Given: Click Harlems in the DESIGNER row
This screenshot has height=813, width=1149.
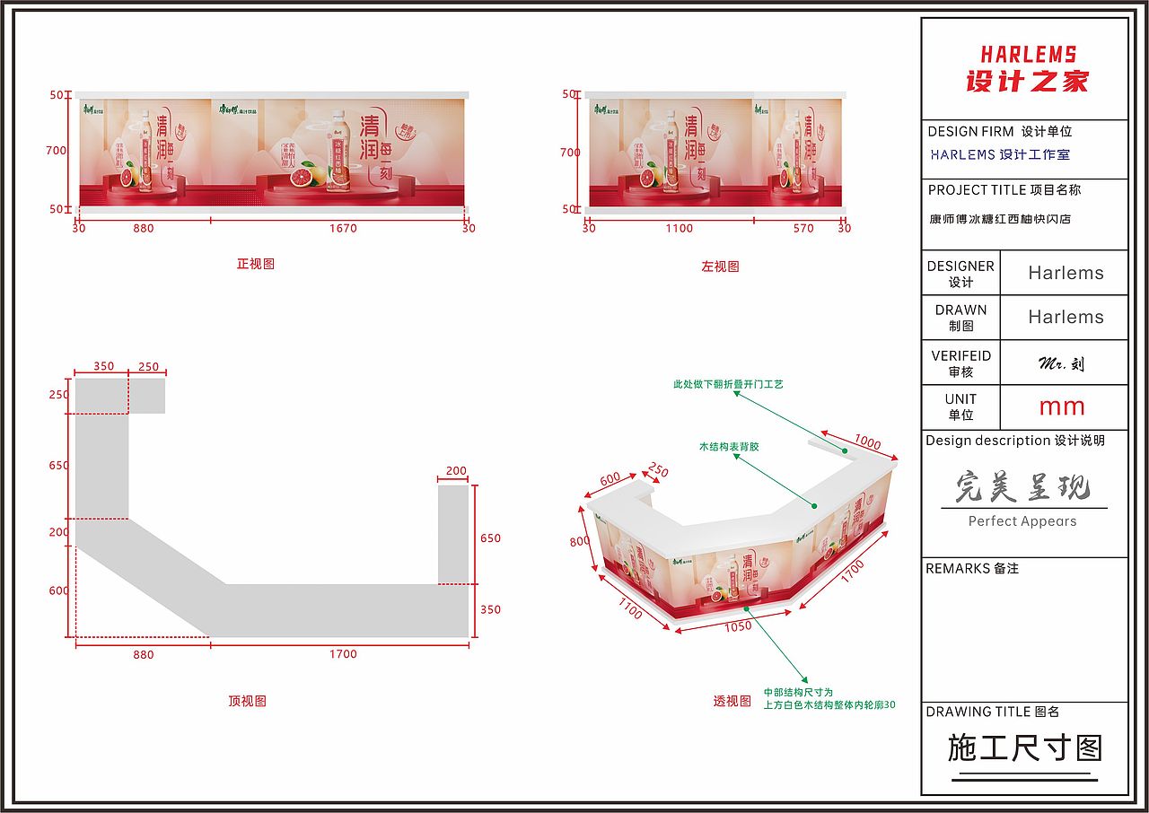Looking at the screenshot, I should [x=1066, y=273].
